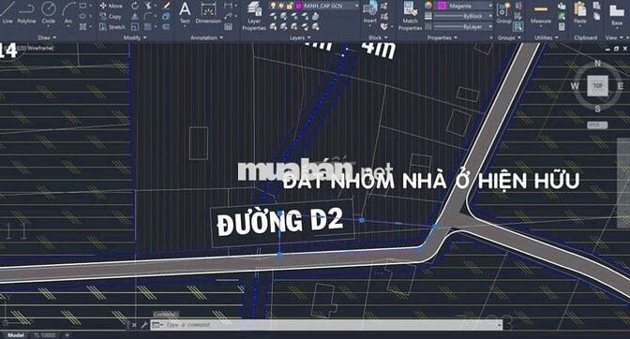Expand the Draw panel
Image resolution: width=630 pixels, height=339 pixels.
click(47, 37)
